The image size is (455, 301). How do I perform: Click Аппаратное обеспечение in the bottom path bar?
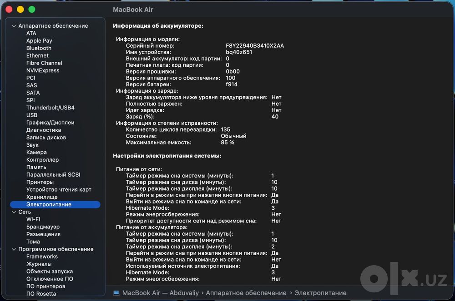coord(246,293)
